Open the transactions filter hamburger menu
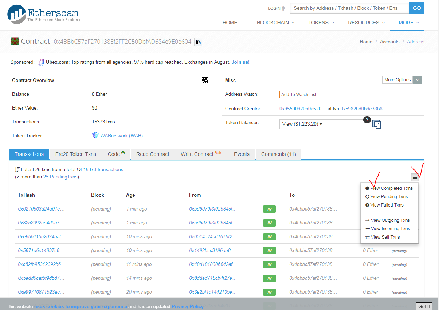This screenshot has width=439, height=310. 415,177
